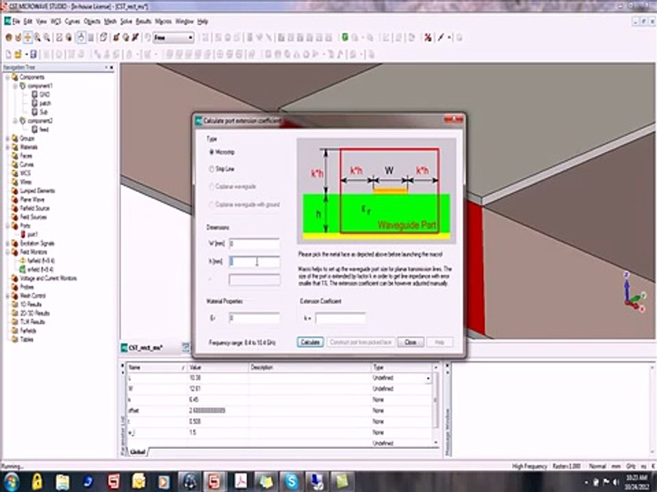Click the red X percent toolbar icon
This screenshot has width=657, height=492.
(x=427, y=38)
